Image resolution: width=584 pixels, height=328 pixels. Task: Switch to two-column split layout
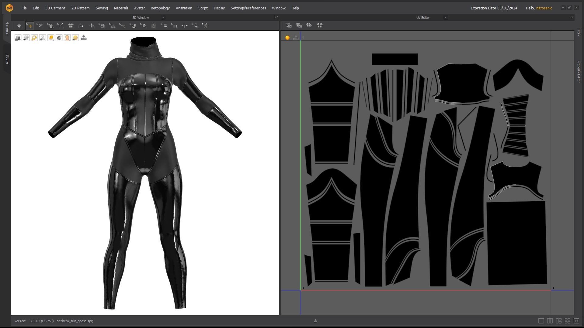point(550,321)
